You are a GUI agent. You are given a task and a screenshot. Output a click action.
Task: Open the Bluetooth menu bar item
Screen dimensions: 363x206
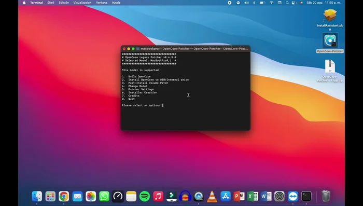click(254, 3)
